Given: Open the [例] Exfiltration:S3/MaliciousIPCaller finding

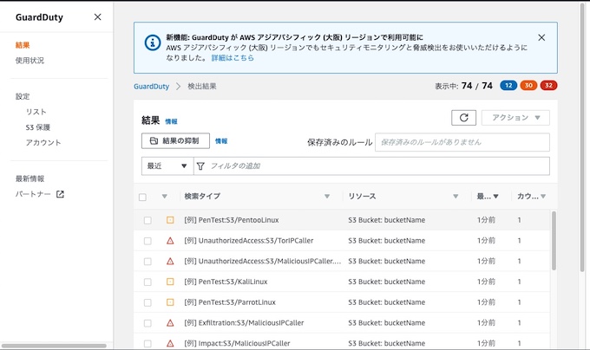Looking at the screenshot, I should click(x=244, y=323).
